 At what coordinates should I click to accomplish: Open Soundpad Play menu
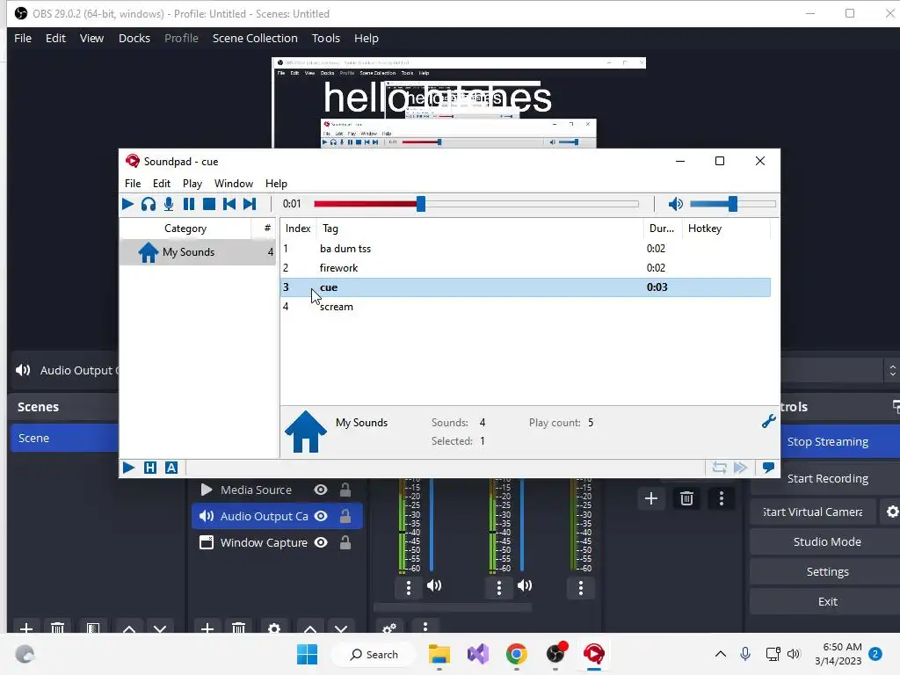192,184
